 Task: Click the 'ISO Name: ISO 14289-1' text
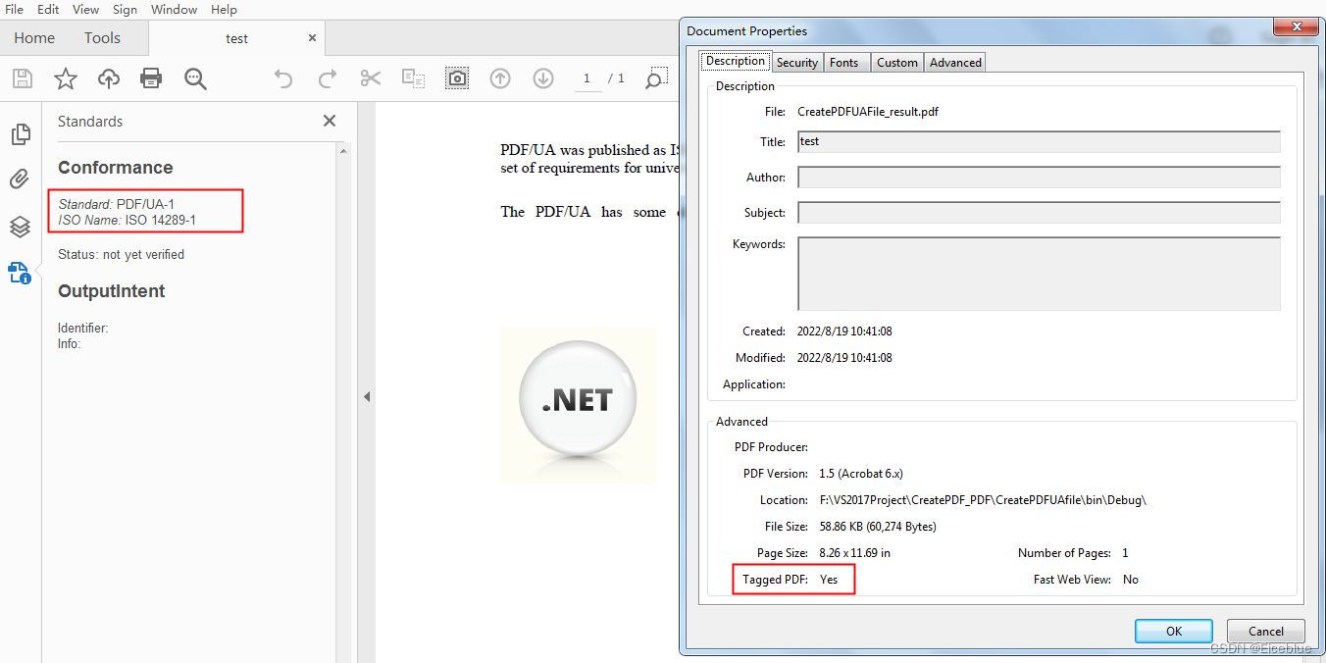[x=127, y=220]
